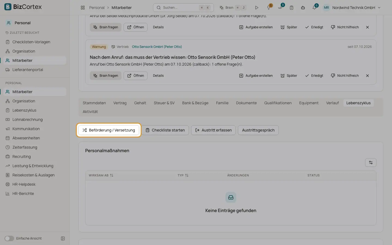Focus the Suchen search field
Image resolution: width=392 pixels, height=245 pixels.
click(x=183, y=8)
